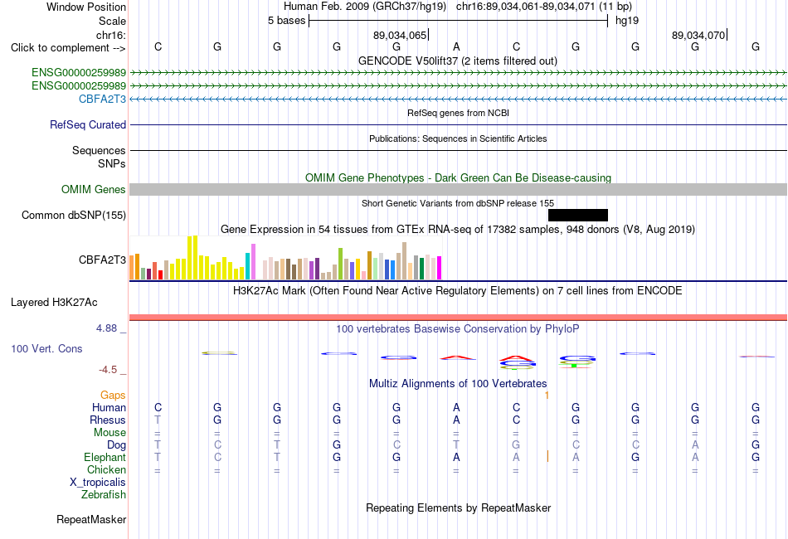The width and height of the screenshot is (788, 539).
Task: Open the OMIM Gene Phenotypes track title
Action: pos(458,177)
